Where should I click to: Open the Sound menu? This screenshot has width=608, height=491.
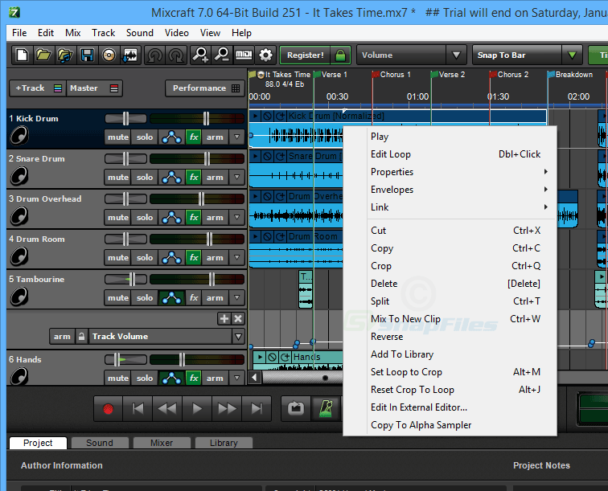point(140,33)
